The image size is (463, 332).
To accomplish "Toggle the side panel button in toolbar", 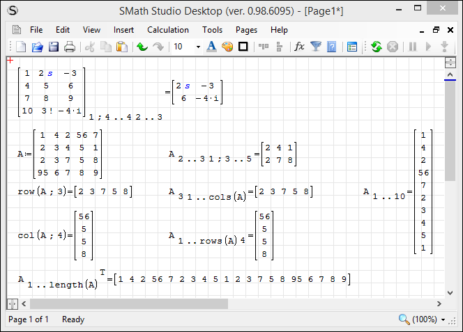I will (352, 47).
